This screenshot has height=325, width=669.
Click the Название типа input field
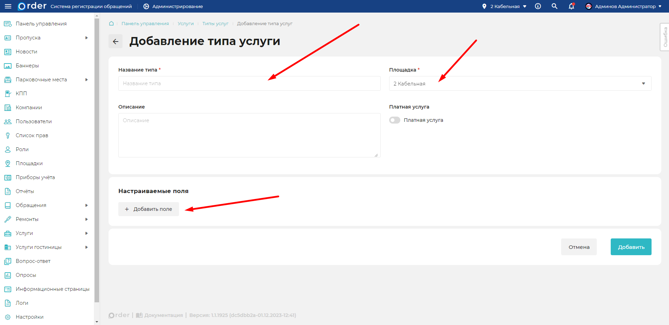click(249, 83)
